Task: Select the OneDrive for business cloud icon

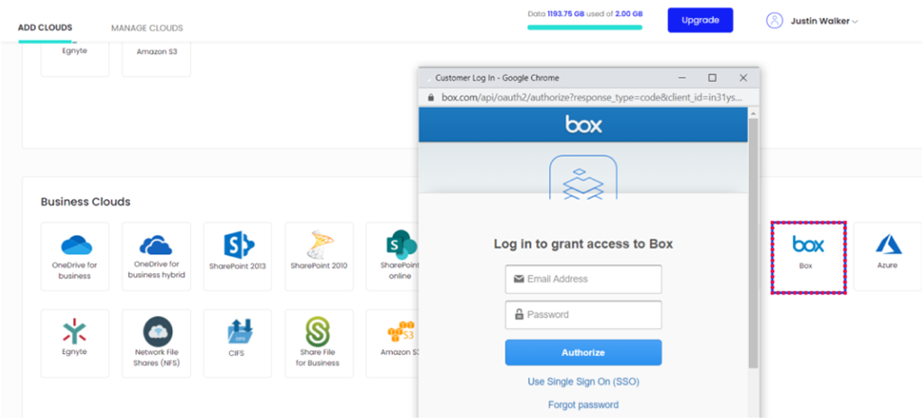Action: coord(75,257)
